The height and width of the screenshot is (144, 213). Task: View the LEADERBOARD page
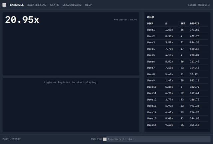tap(72, 5)
